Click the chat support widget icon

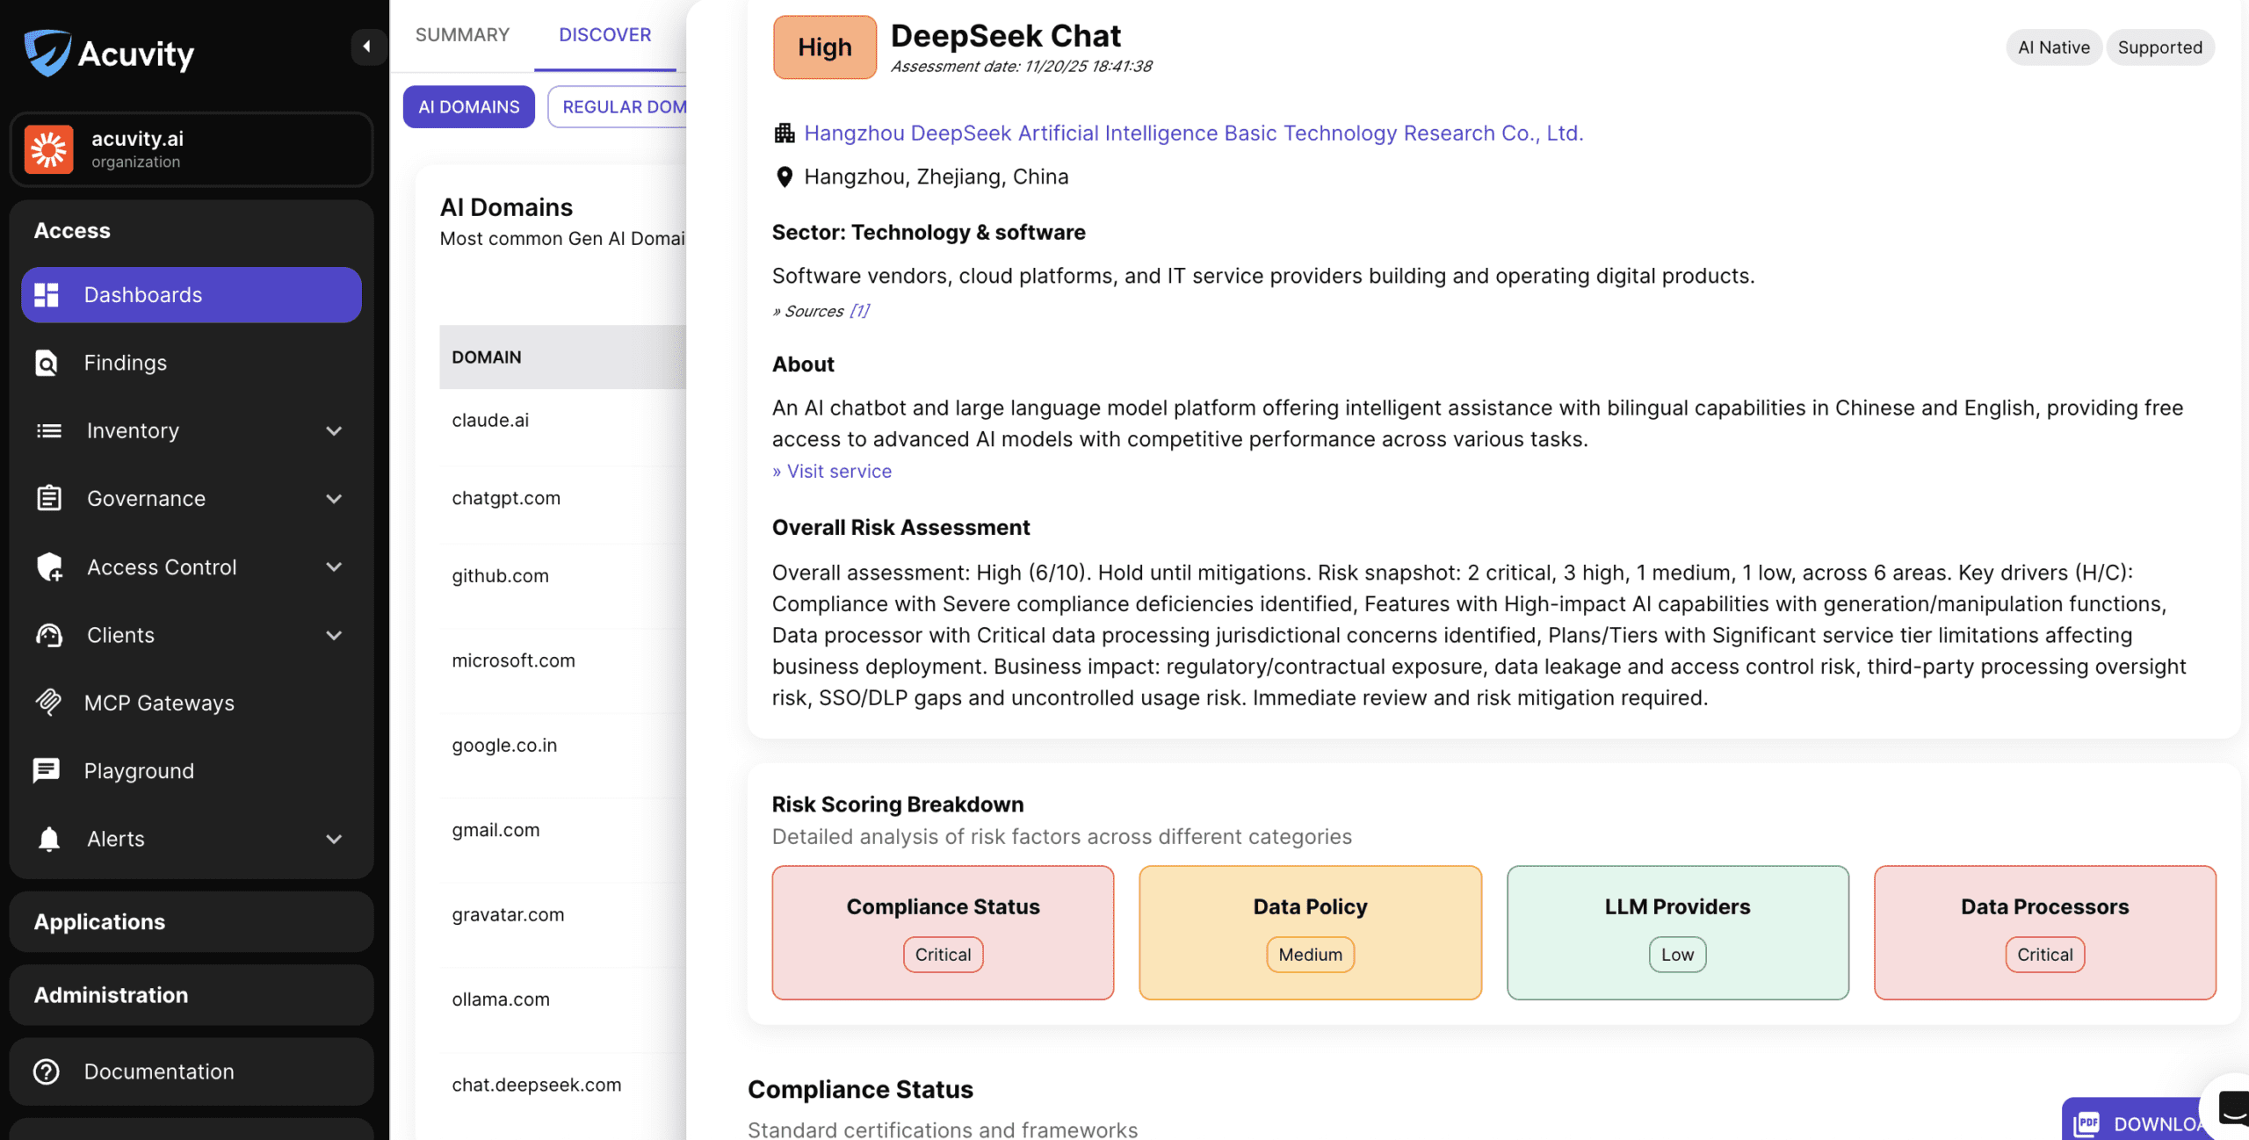(x=2231, y=1107)
